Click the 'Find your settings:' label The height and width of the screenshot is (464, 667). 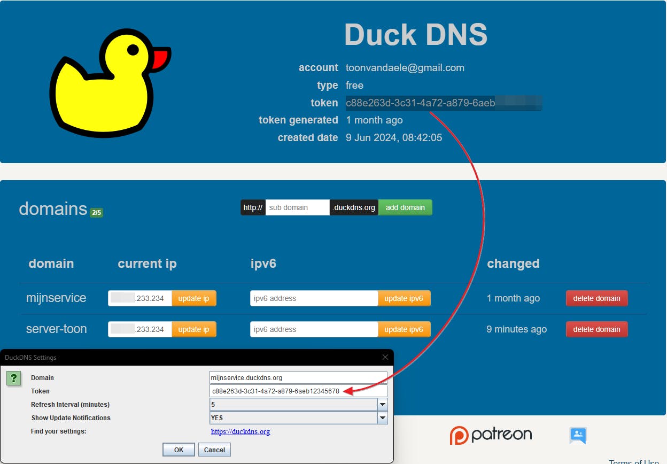click(59, 431)
